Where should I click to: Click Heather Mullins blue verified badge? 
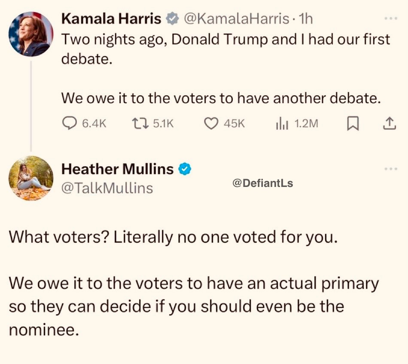[185, 169]
